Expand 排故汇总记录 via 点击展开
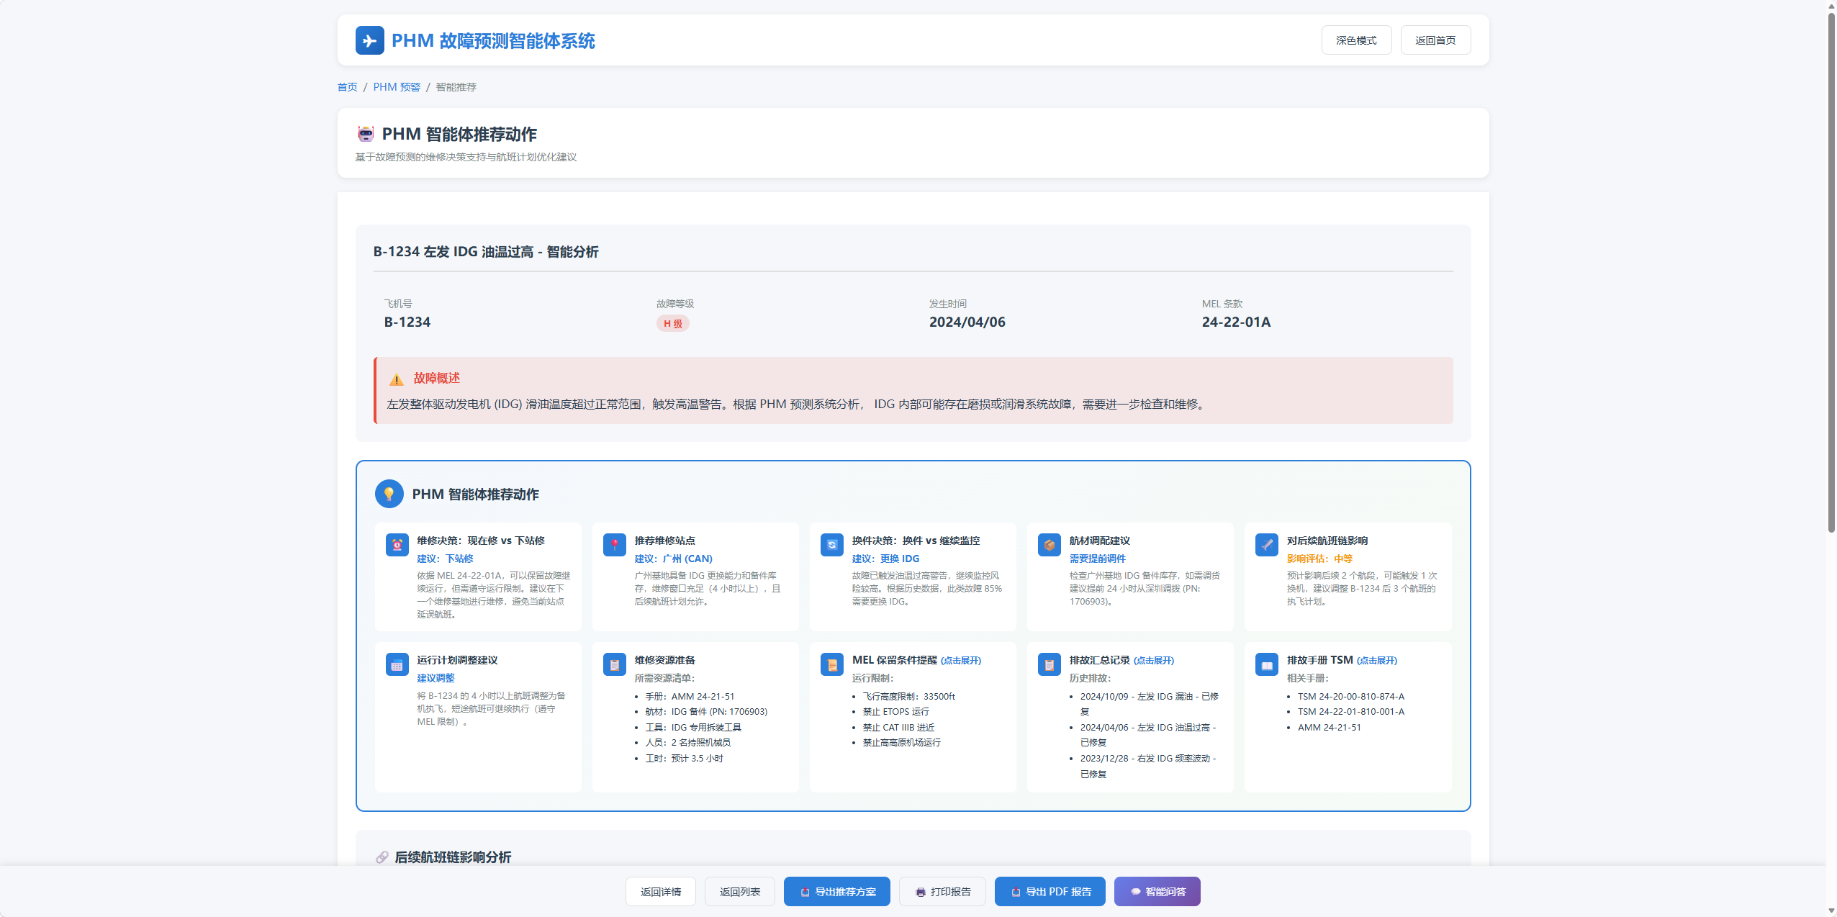Image resolution: width=1837 pixels, height=917 pixels. pyautogui.click(x=1154, y=661)
